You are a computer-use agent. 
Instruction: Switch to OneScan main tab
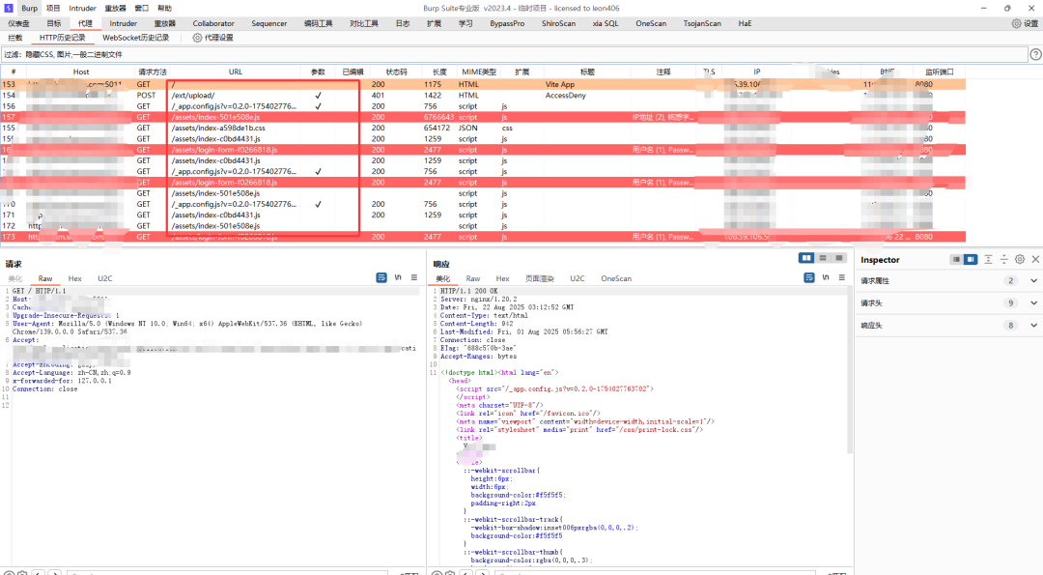(651, 23)
